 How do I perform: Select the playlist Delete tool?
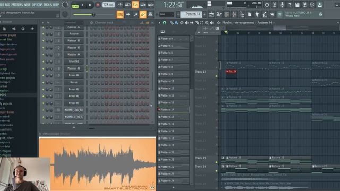pos(182,23)
